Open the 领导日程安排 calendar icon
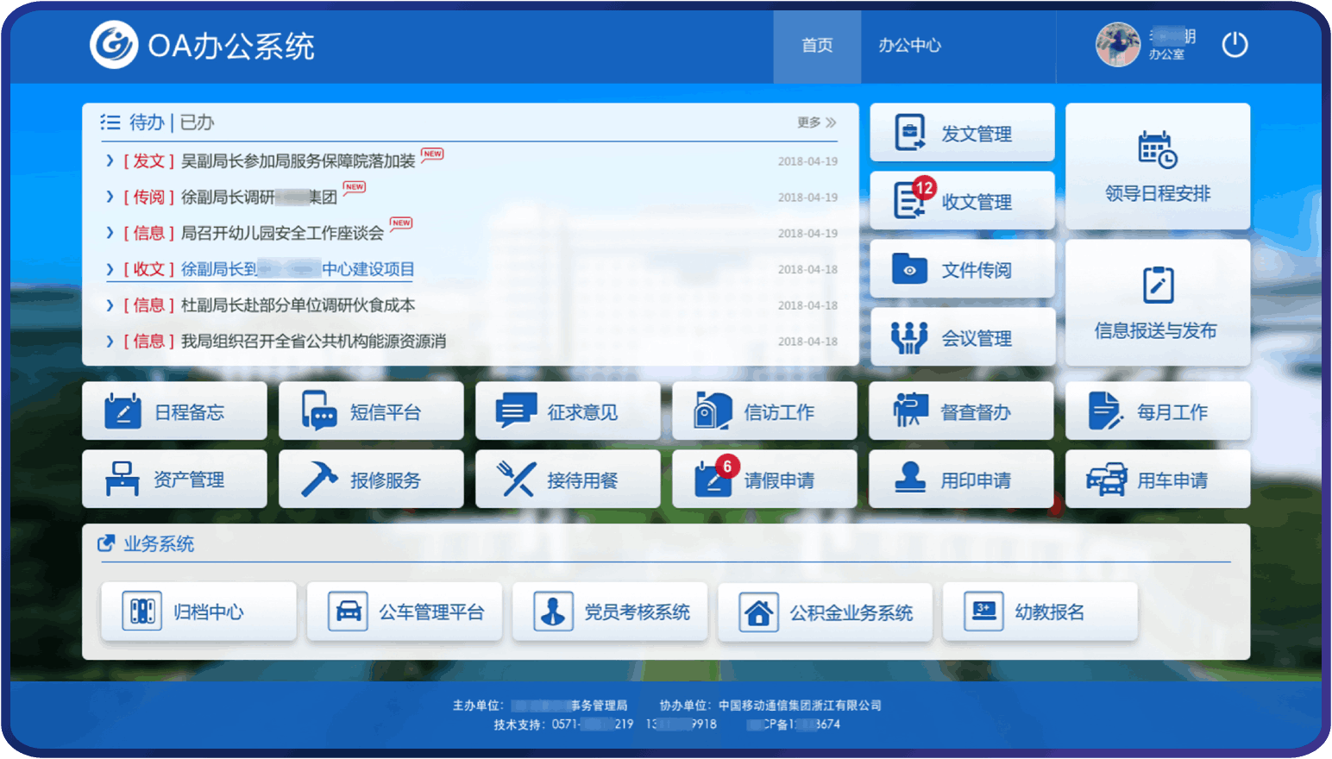The width and height of the screenshot is (1332, 759). click(1157, 150)
